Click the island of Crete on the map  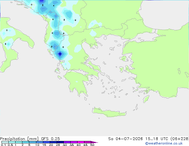pyautogui.click(x=109, y=112)
